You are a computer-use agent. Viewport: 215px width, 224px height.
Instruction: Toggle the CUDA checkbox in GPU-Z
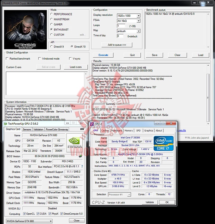coord(38,214)
